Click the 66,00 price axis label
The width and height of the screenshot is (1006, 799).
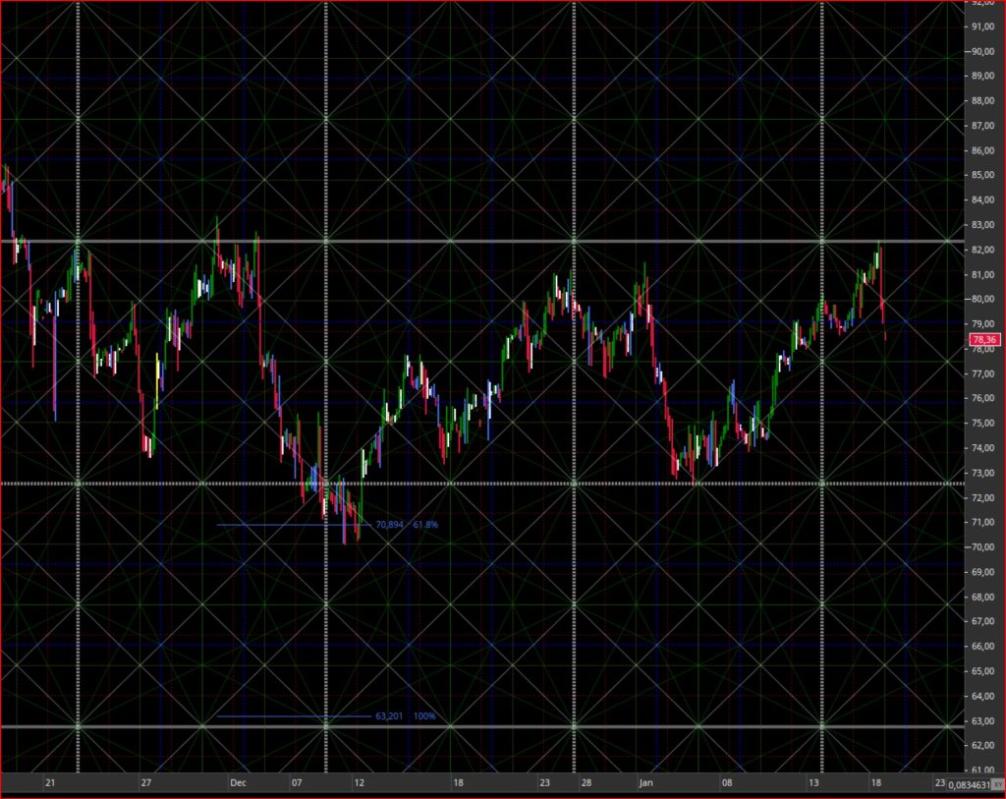(983, 647)
